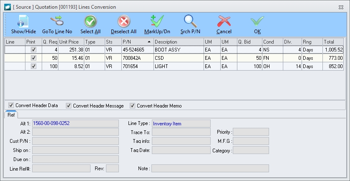The height and width of the screenshot is (181, 350).
Task: Click the Line Type field showing Inventory Item
Action: 181,123
